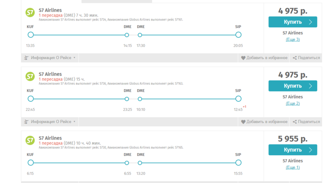Click S7 Airlines logo on 22:45 flight
Viewport: 330px width, 183px height.
tap(30, 76)
